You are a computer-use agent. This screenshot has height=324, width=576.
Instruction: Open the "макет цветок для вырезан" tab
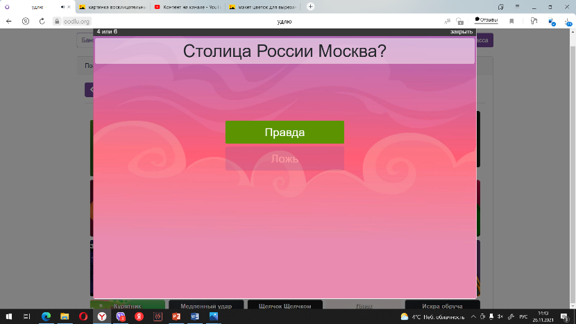pyautogui.click(x=262, y=7)
